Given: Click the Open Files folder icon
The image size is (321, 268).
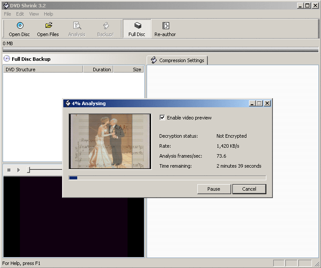Looking at the screenshot, I should tap(49, 26).
